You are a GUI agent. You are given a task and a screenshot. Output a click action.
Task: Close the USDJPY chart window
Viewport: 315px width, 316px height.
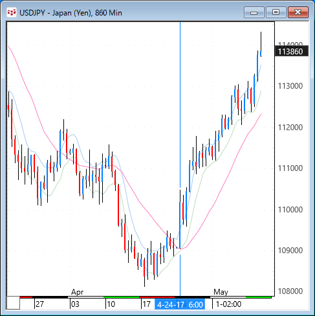(298, 12)
